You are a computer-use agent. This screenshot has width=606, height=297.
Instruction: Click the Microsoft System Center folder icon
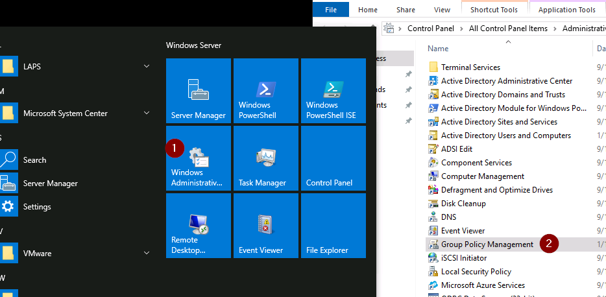[x=8, y=113]
